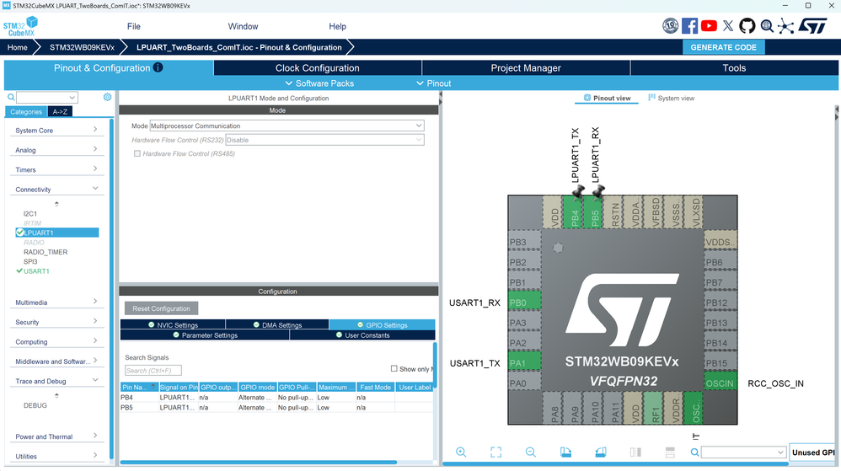Click the ST community search globe icon
The image size is (841, 471).
[767, 26]
